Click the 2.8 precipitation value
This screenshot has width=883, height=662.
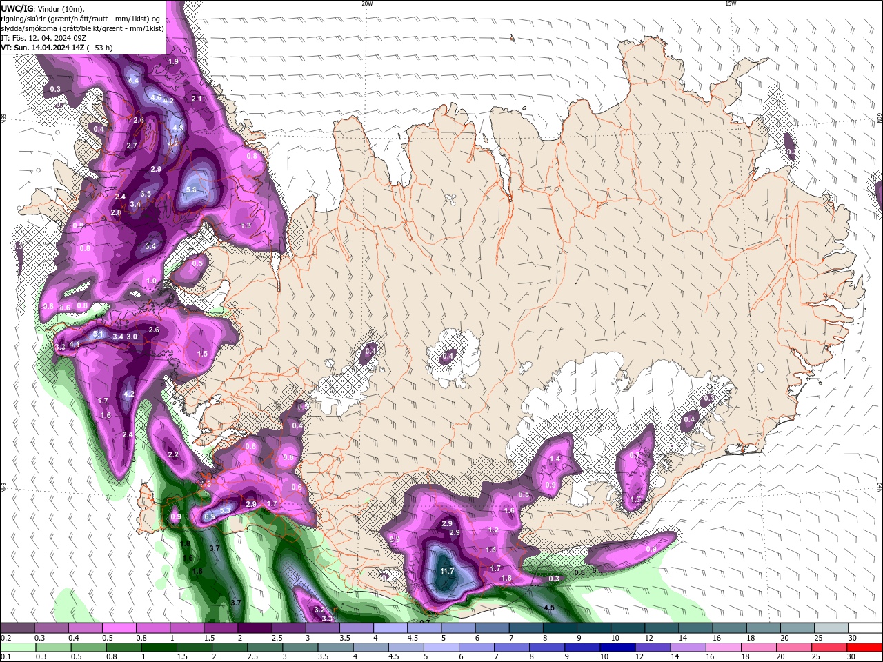(x=116, y=212)
